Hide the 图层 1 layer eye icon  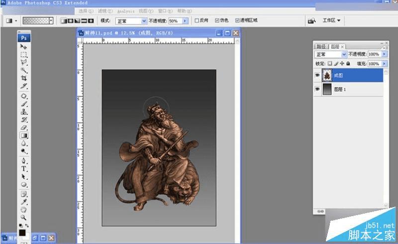coord(318,89)
